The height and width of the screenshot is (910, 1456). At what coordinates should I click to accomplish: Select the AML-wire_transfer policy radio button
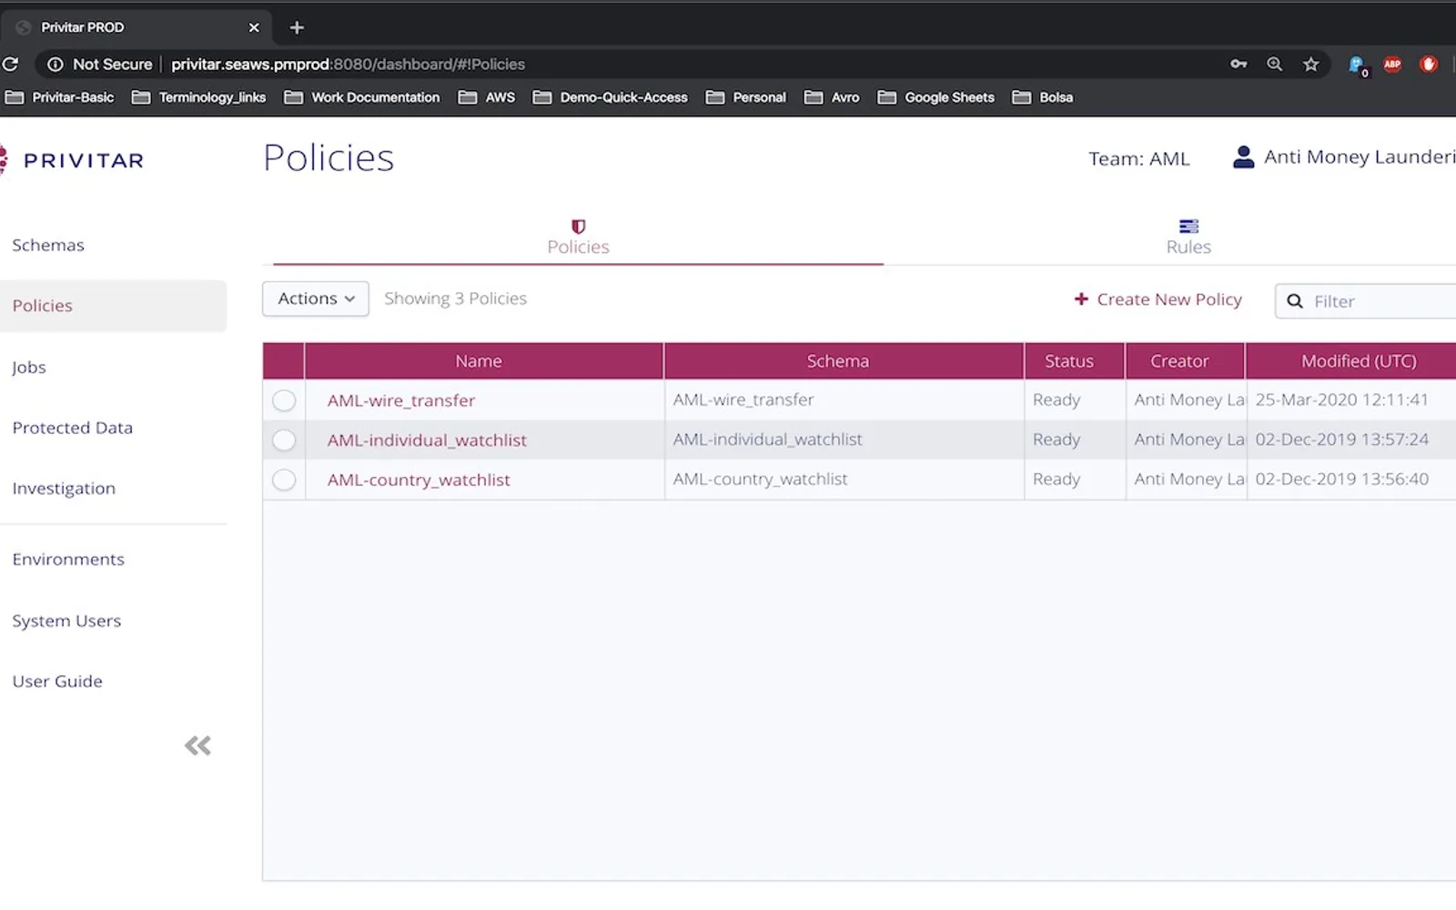tap(284, 400)
